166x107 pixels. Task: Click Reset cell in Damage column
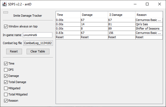point(94,37)
